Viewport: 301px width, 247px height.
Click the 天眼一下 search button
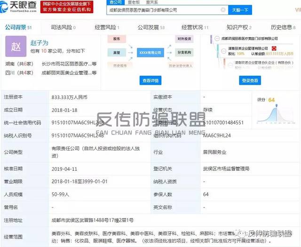240,10
